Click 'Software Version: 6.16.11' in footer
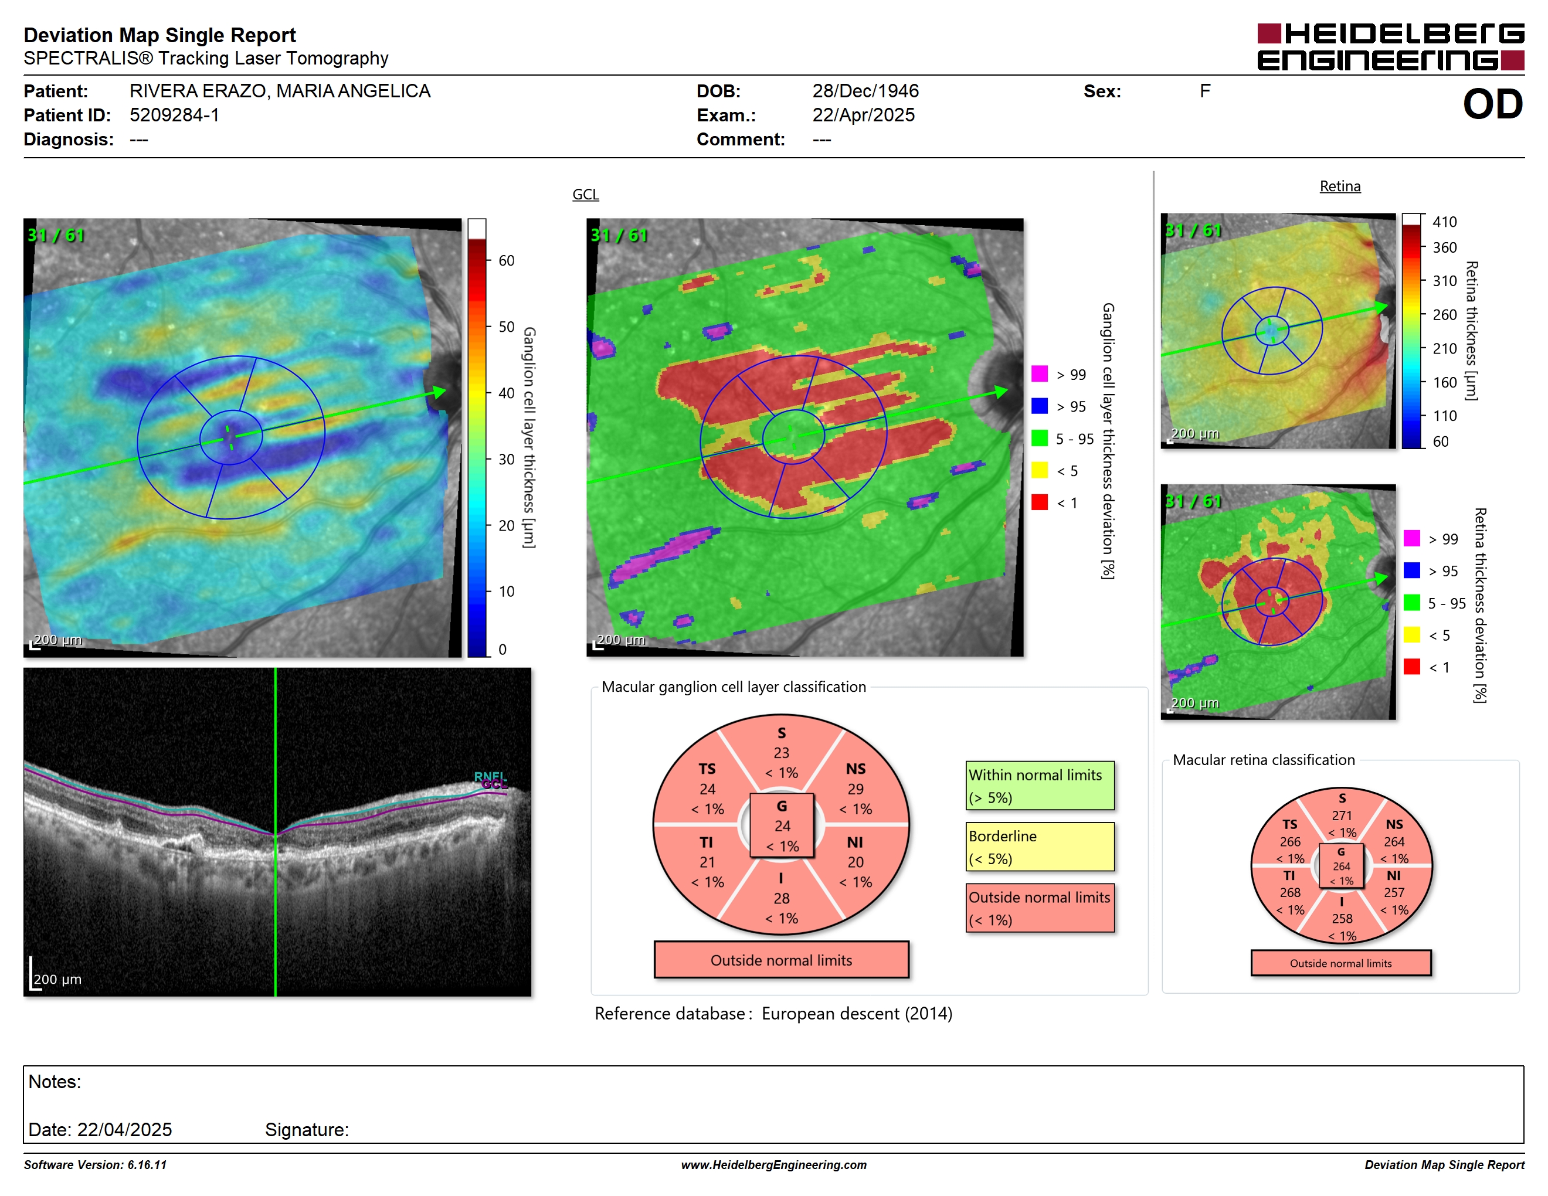The width and height of the screenshot is (1548, 1196). pyautogui.click(x=95, y=1164)
